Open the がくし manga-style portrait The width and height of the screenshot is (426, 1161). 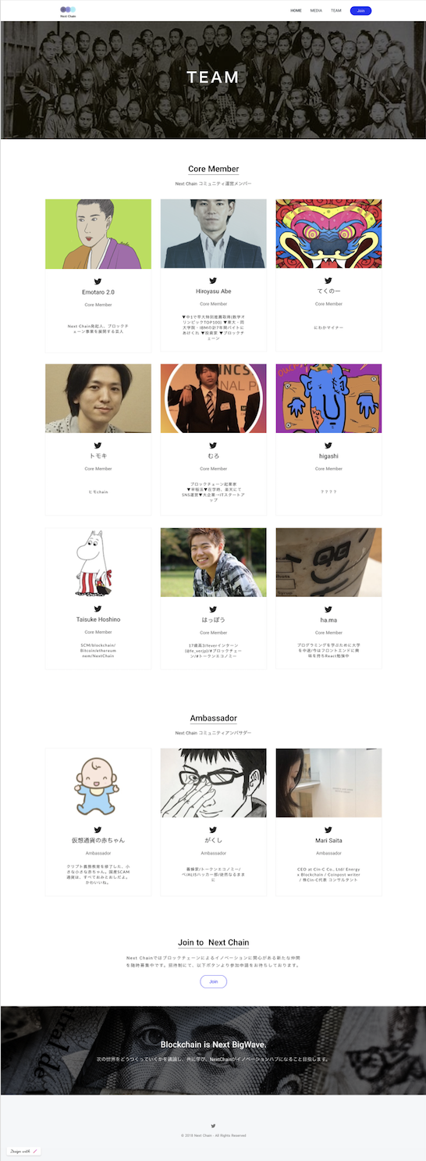214,783
